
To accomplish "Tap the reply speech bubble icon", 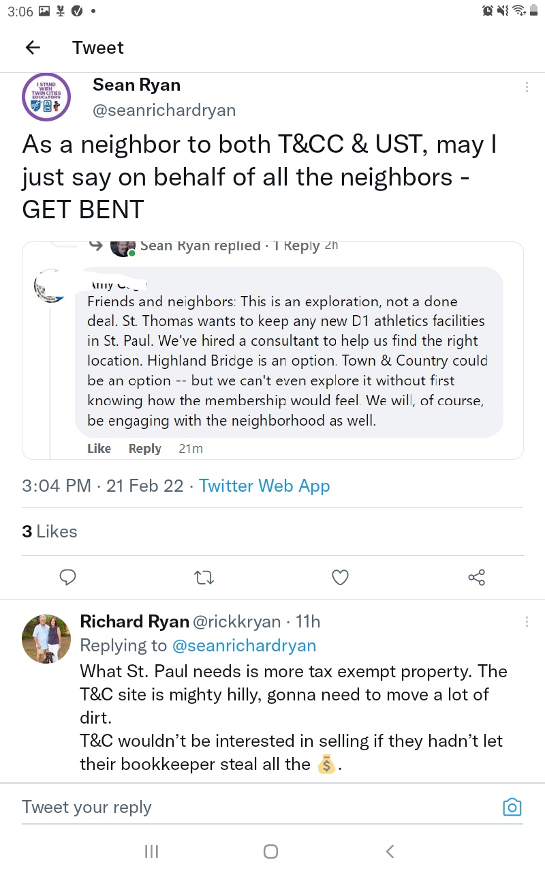I will click(67, 578).
